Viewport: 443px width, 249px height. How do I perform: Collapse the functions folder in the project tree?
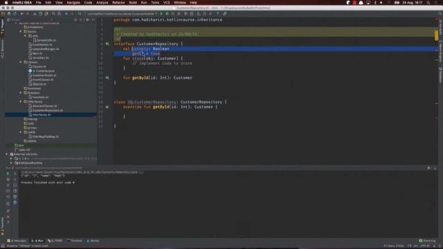(x=21, y=93)
